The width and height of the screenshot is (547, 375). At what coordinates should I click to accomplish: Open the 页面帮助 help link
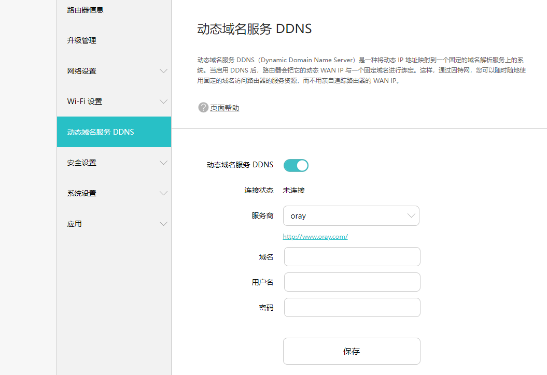tap(225, 108)
